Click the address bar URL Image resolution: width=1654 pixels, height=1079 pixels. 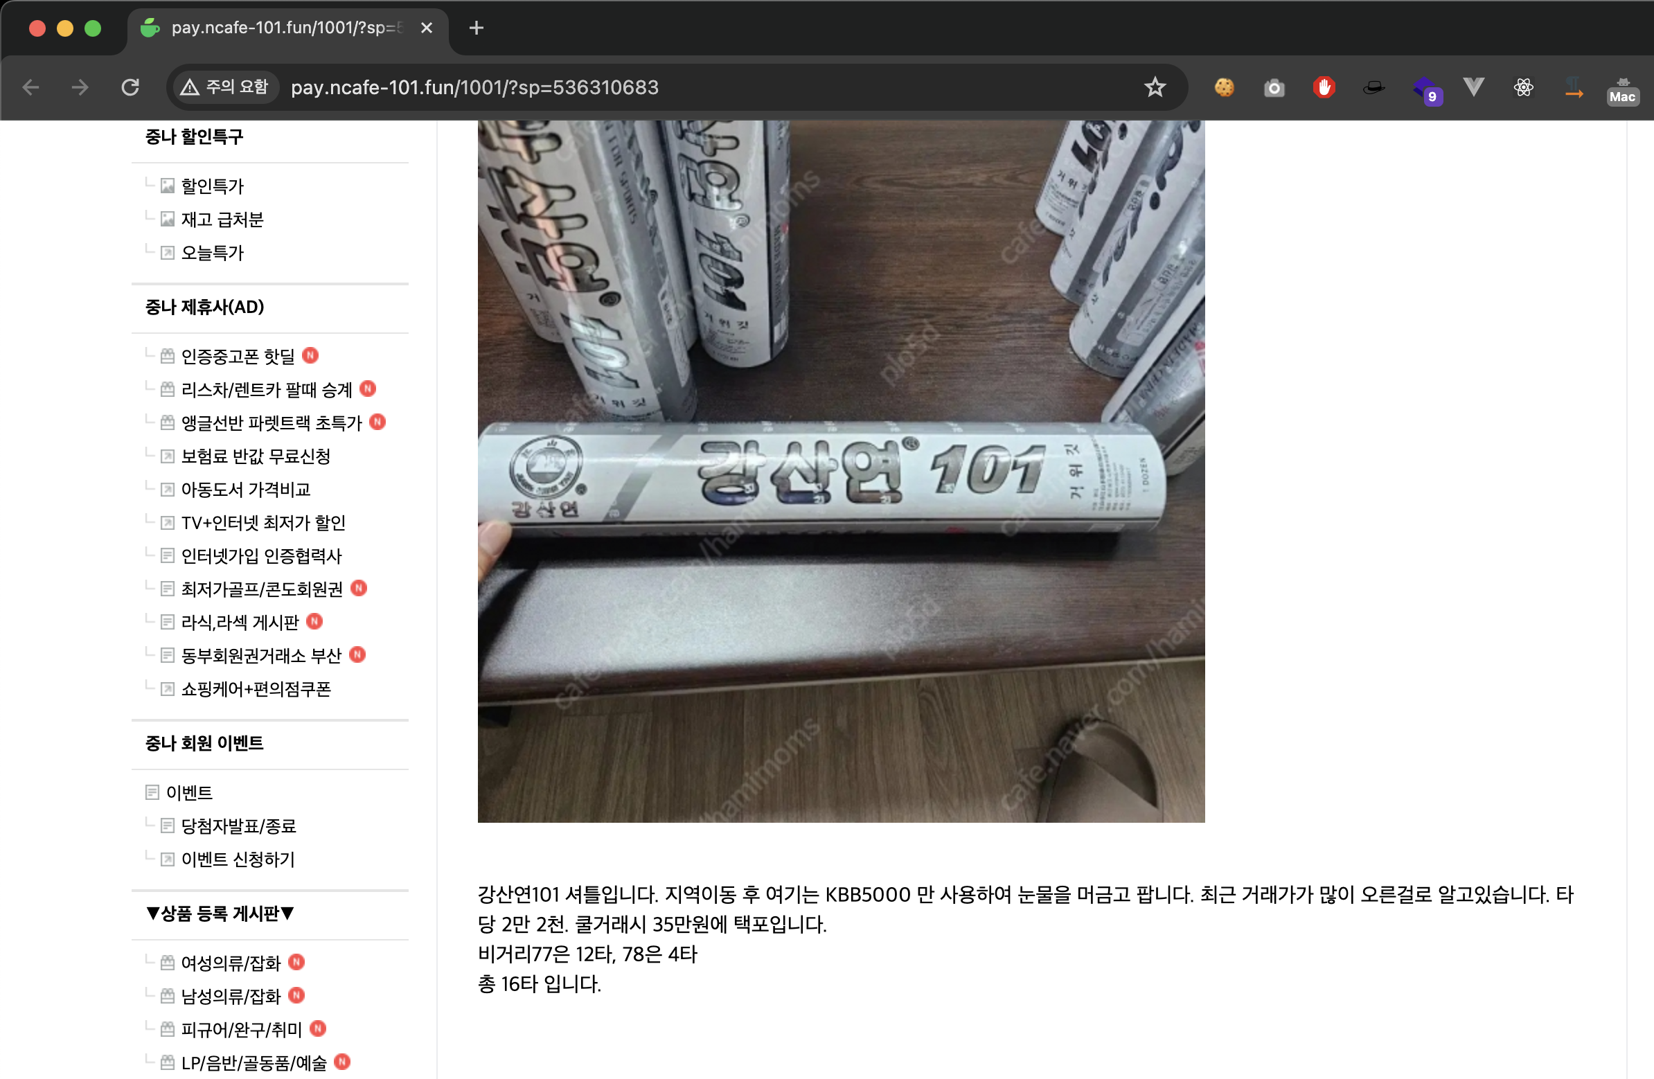coord(474,87)
